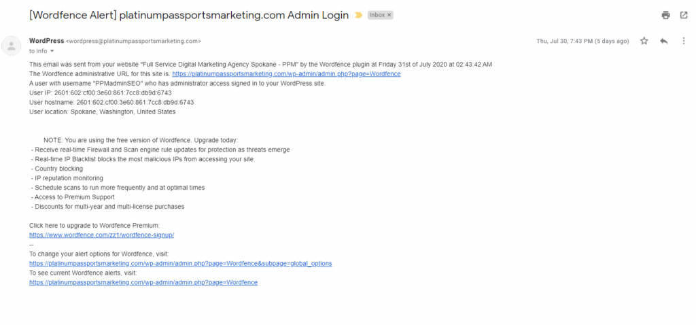This screenshot has width=696, height=325.
Task: Open email in new window icon
Action: pos(684,15)
